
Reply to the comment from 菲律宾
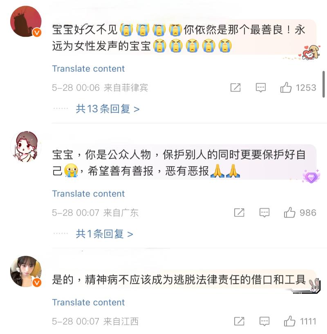[261, 87]
